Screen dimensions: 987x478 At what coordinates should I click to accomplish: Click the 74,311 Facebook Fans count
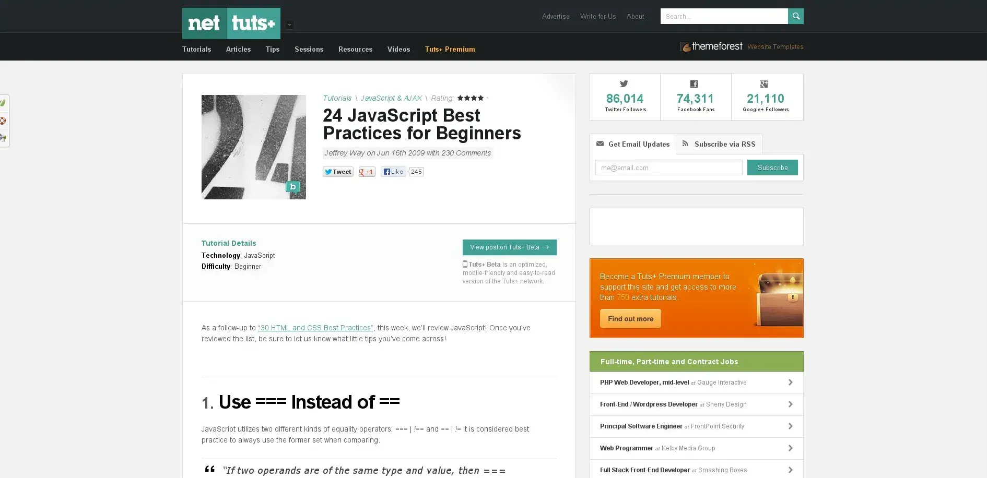pyautogui.click(x=696, y=99)
